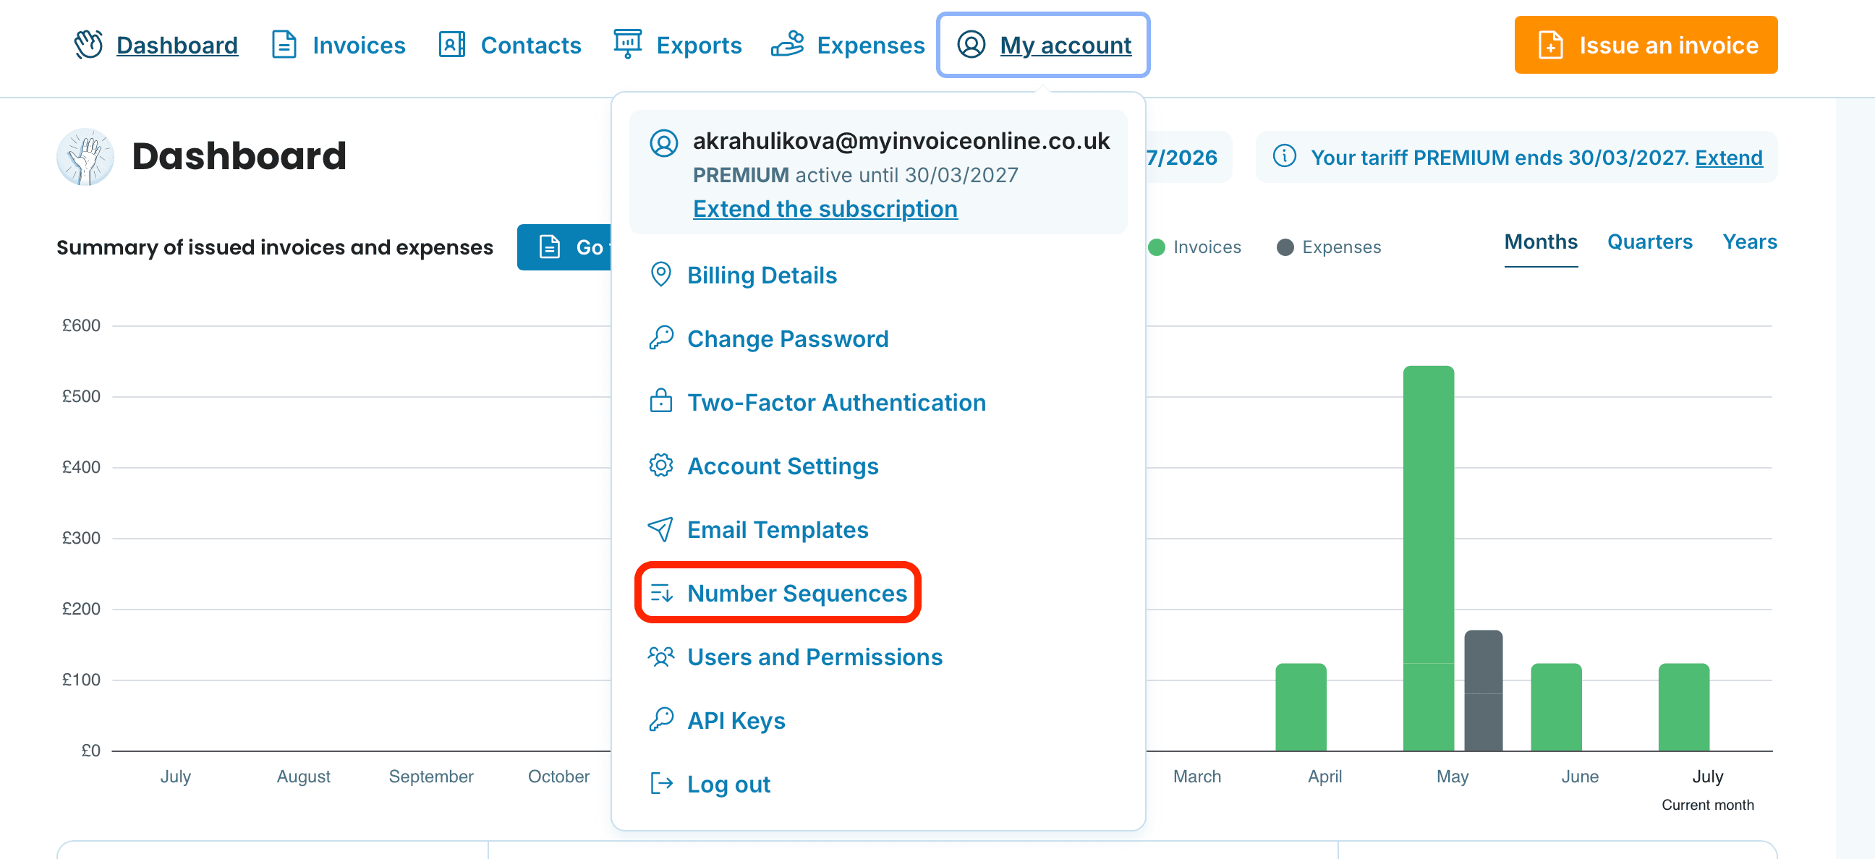Click the tall green May invoices bar

[1428, 558]
